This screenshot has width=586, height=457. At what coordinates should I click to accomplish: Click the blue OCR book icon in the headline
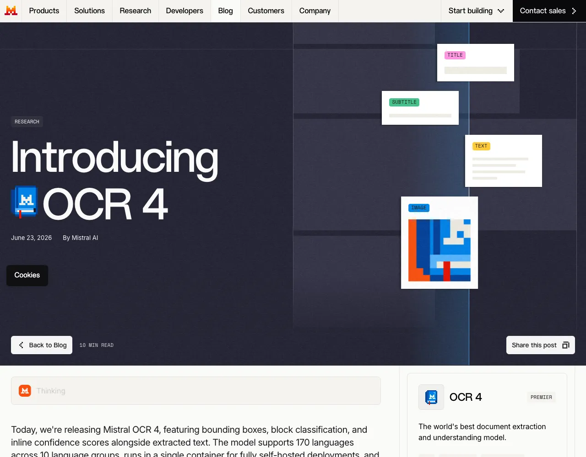coord(24,202)
